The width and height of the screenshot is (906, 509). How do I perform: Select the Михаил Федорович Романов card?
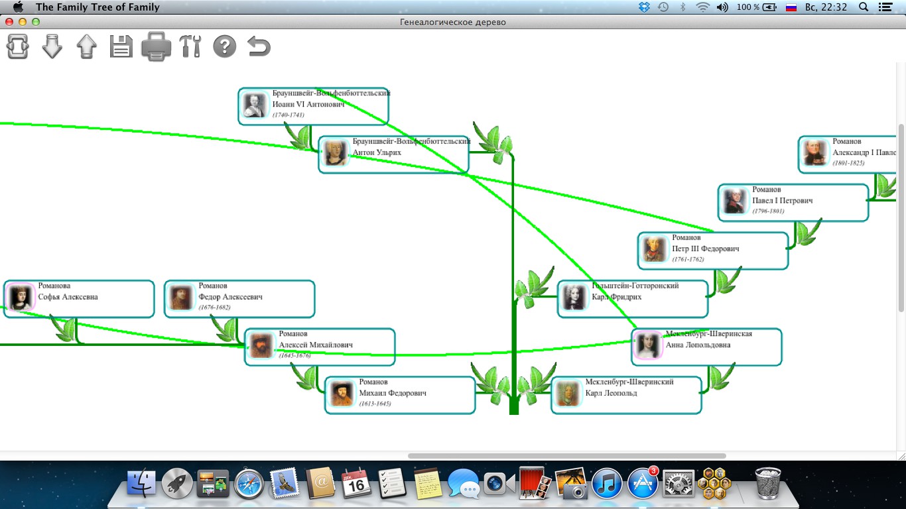400,395
